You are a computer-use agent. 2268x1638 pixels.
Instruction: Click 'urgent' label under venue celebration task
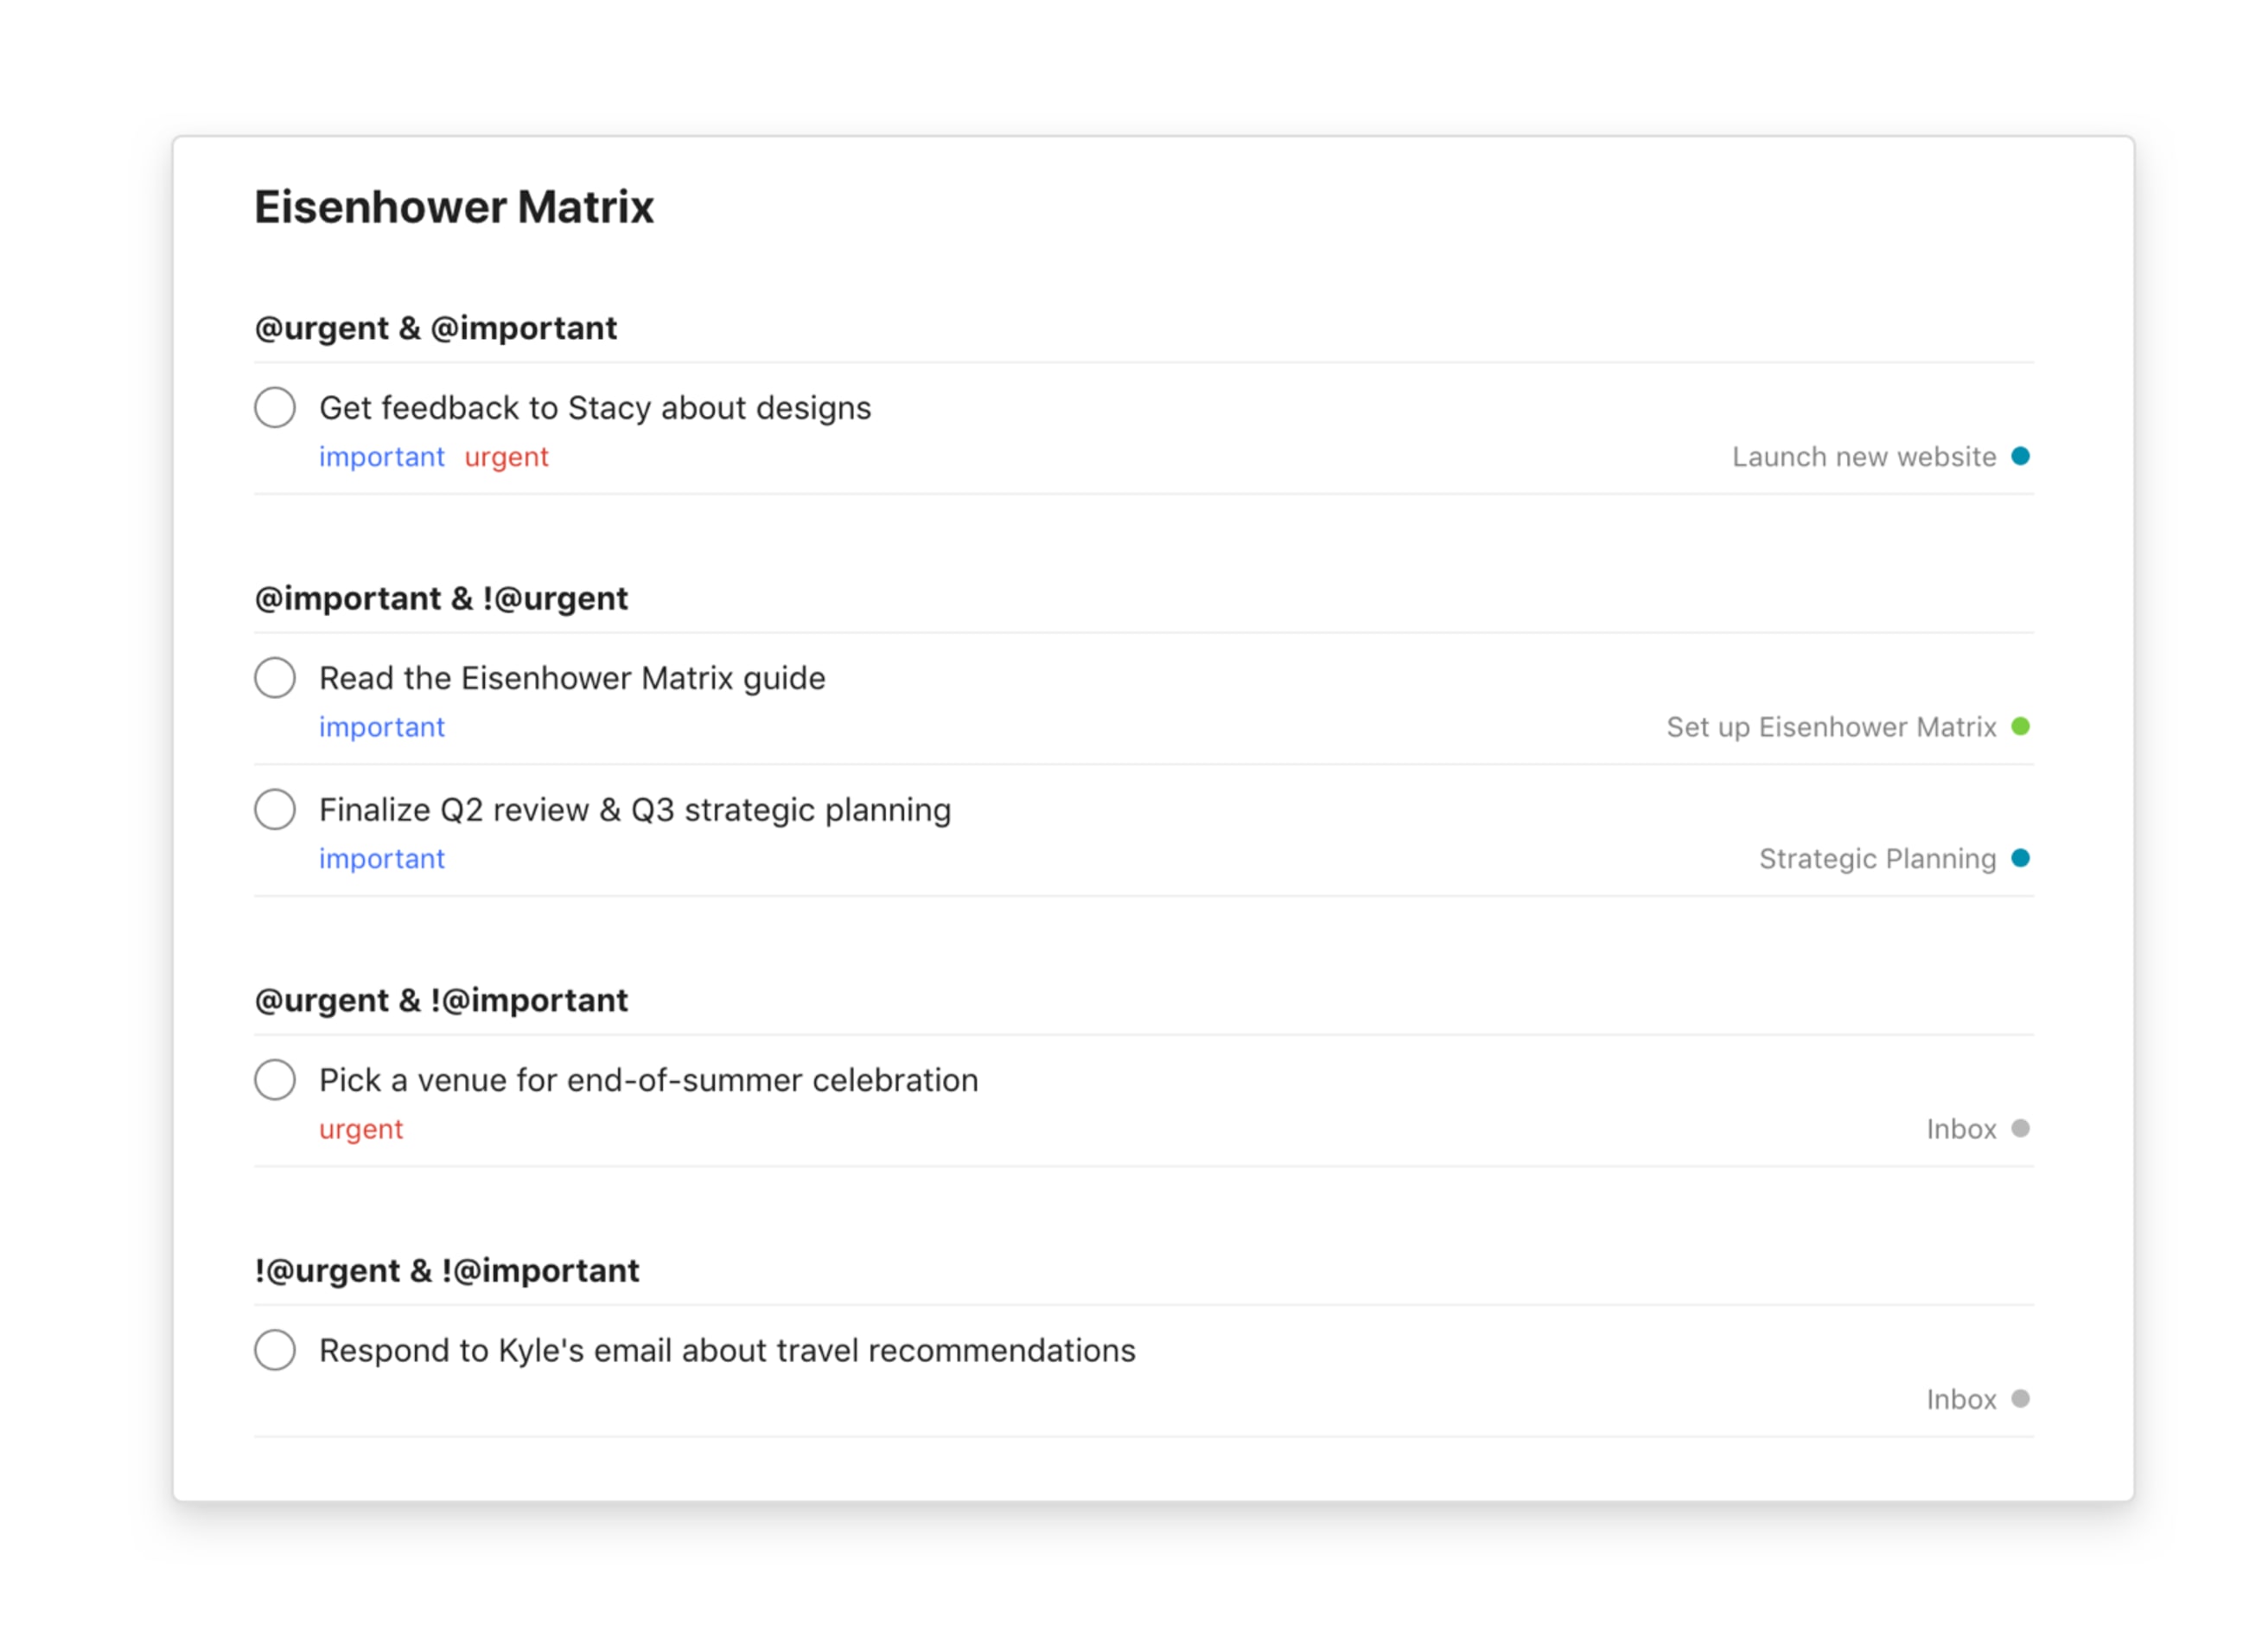tap(361, 1129)
